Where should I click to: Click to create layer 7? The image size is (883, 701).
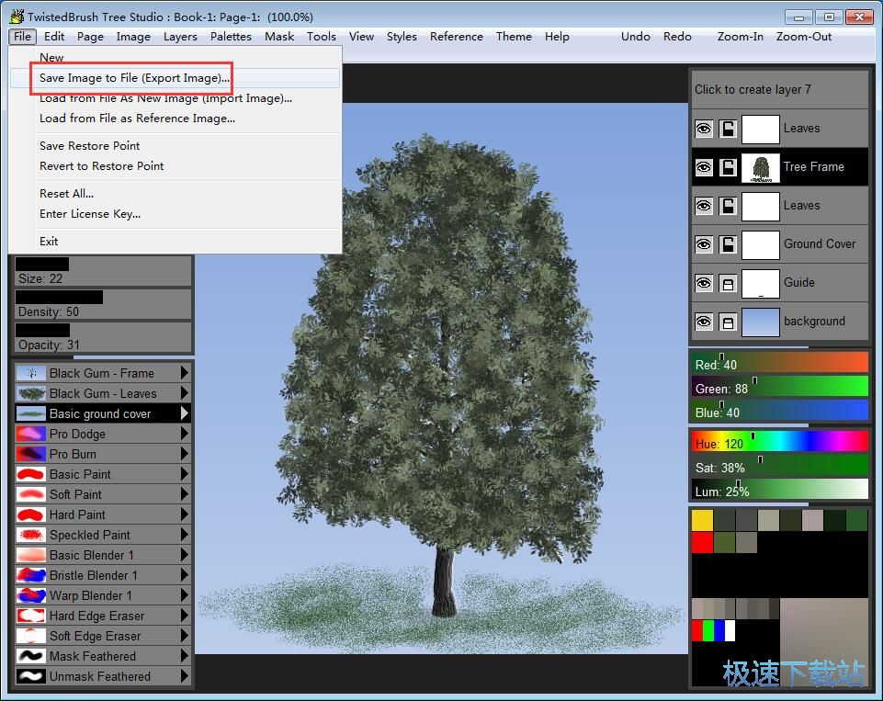(x=780, y=90)
